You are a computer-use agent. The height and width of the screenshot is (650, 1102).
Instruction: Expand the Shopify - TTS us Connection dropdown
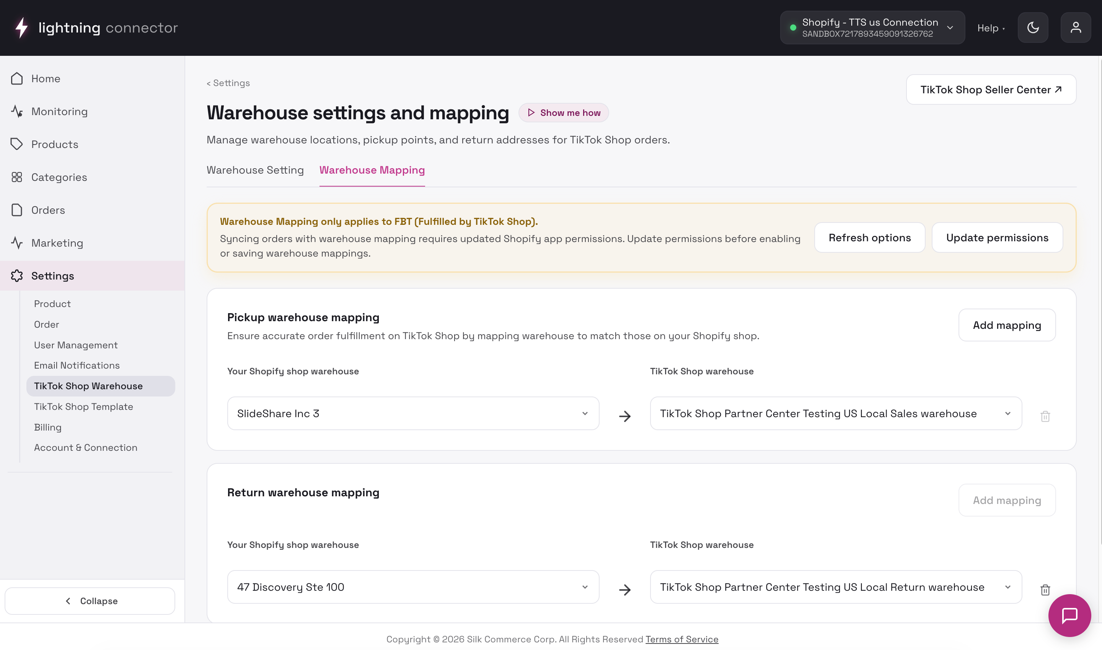point(872,28)
